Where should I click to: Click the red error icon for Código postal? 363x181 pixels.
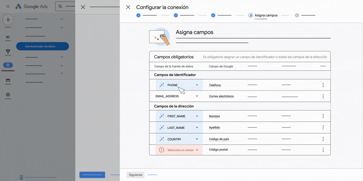click(162, 150)
